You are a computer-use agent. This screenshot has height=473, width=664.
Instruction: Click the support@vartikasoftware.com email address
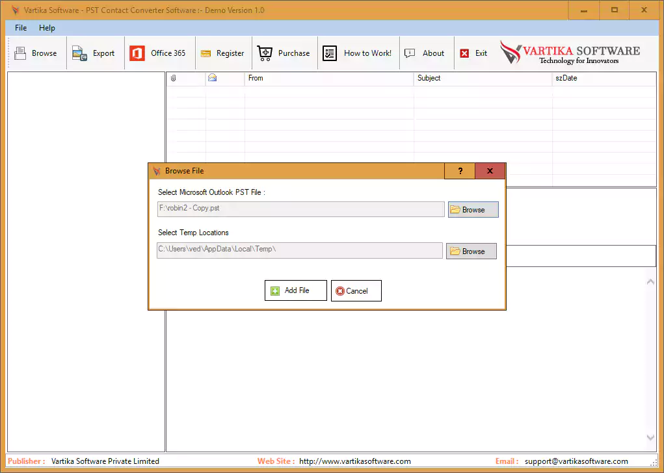tap(576, 461)
